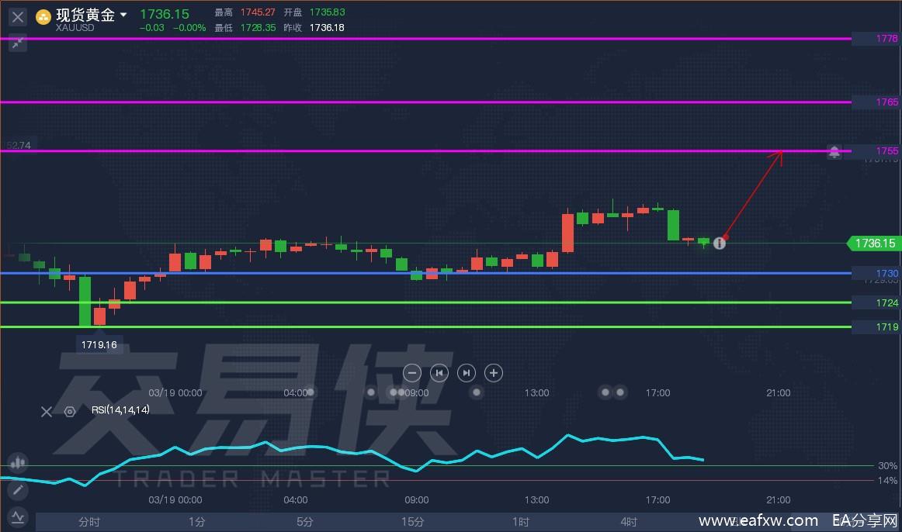The image size is (902, 532).
Task: Show the 4时 timeframe tab
Action: coord(629,522)
